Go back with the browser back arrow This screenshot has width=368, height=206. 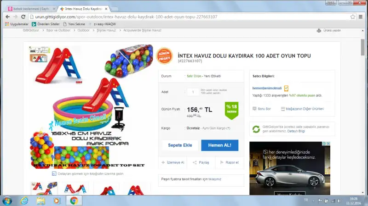(x=7, y=17)
